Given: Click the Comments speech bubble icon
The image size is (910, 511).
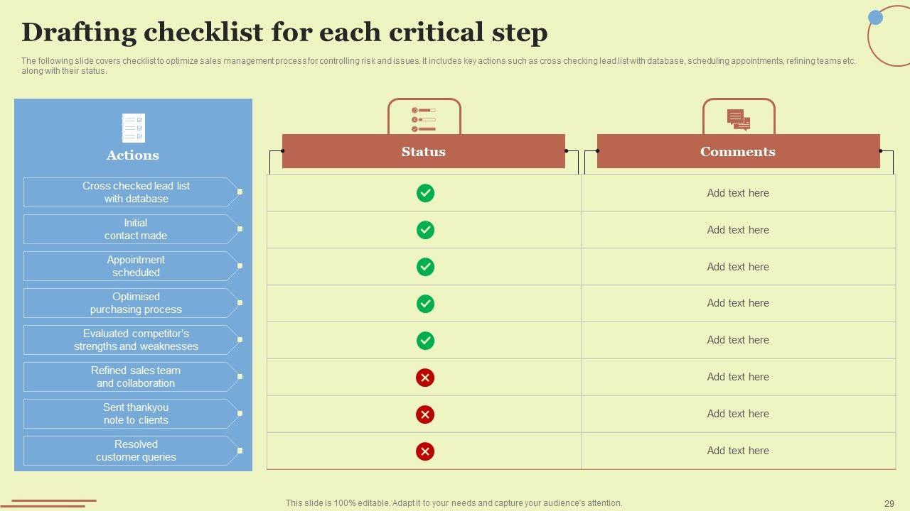Looking at the screenshot, I should click(738, 119).
